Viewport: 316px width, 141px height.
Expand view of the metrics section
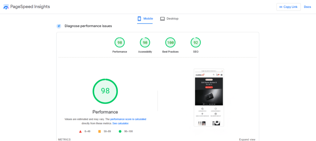(x=247, y=139)
